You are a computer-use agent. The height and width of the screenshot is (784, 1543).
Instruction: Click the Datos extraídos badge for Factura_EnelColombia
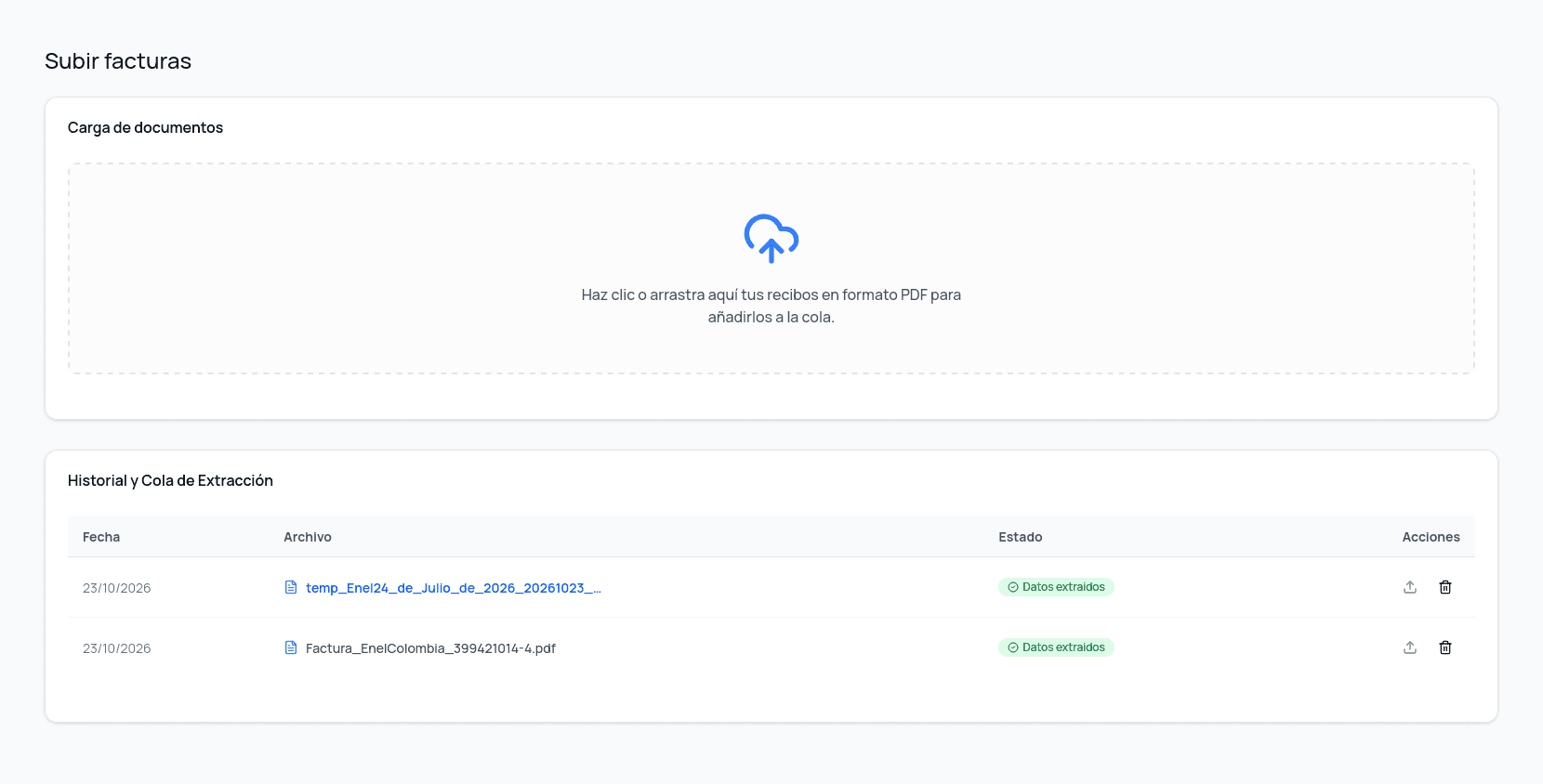coord(1056,647)
